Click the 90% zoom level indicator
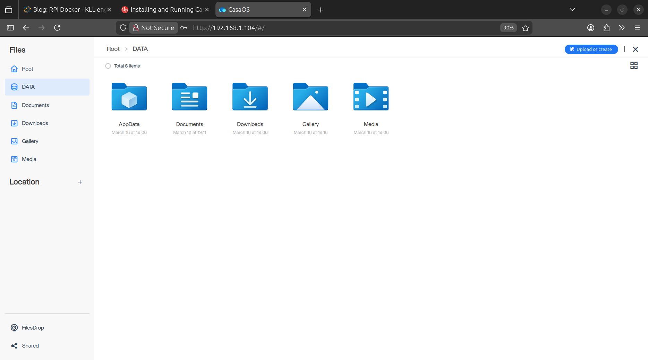The height and width of the screenshot is (360, 648). coord(508,28)
